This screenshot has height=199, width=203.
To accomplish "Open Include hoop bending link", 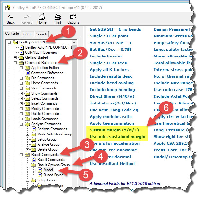I will click(112, 90).
